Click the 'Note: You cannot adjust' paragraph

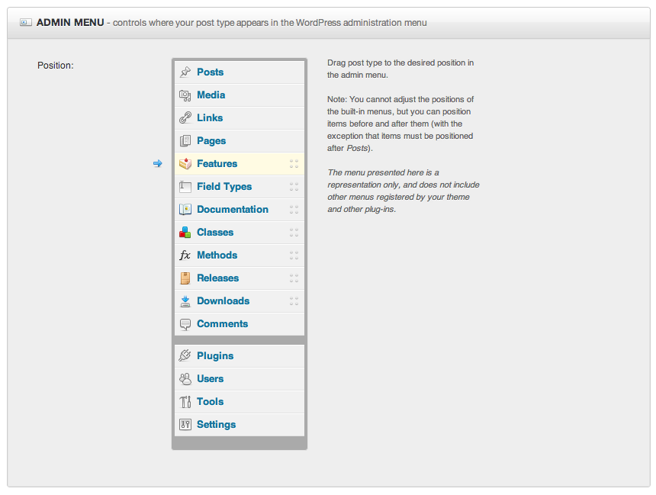[x=400, y=124]
